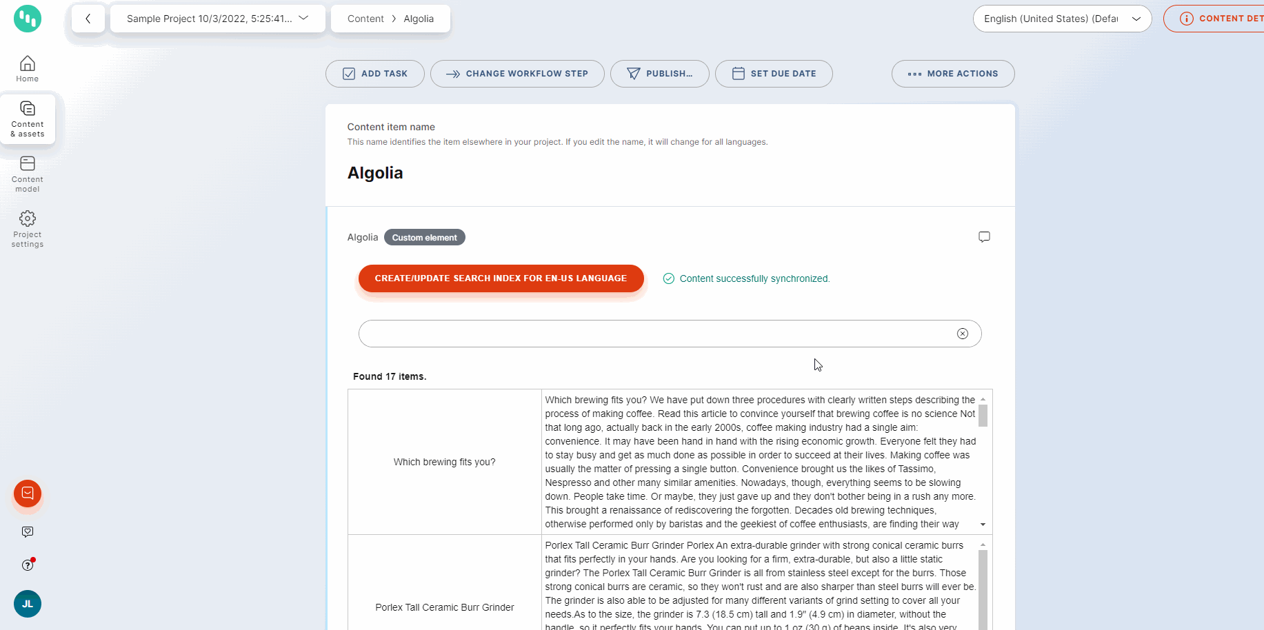Open the comment icon on Algolia element
The height and width of the screenshot is (630, 1264).
pyautogui.click(x=984, y=237)
